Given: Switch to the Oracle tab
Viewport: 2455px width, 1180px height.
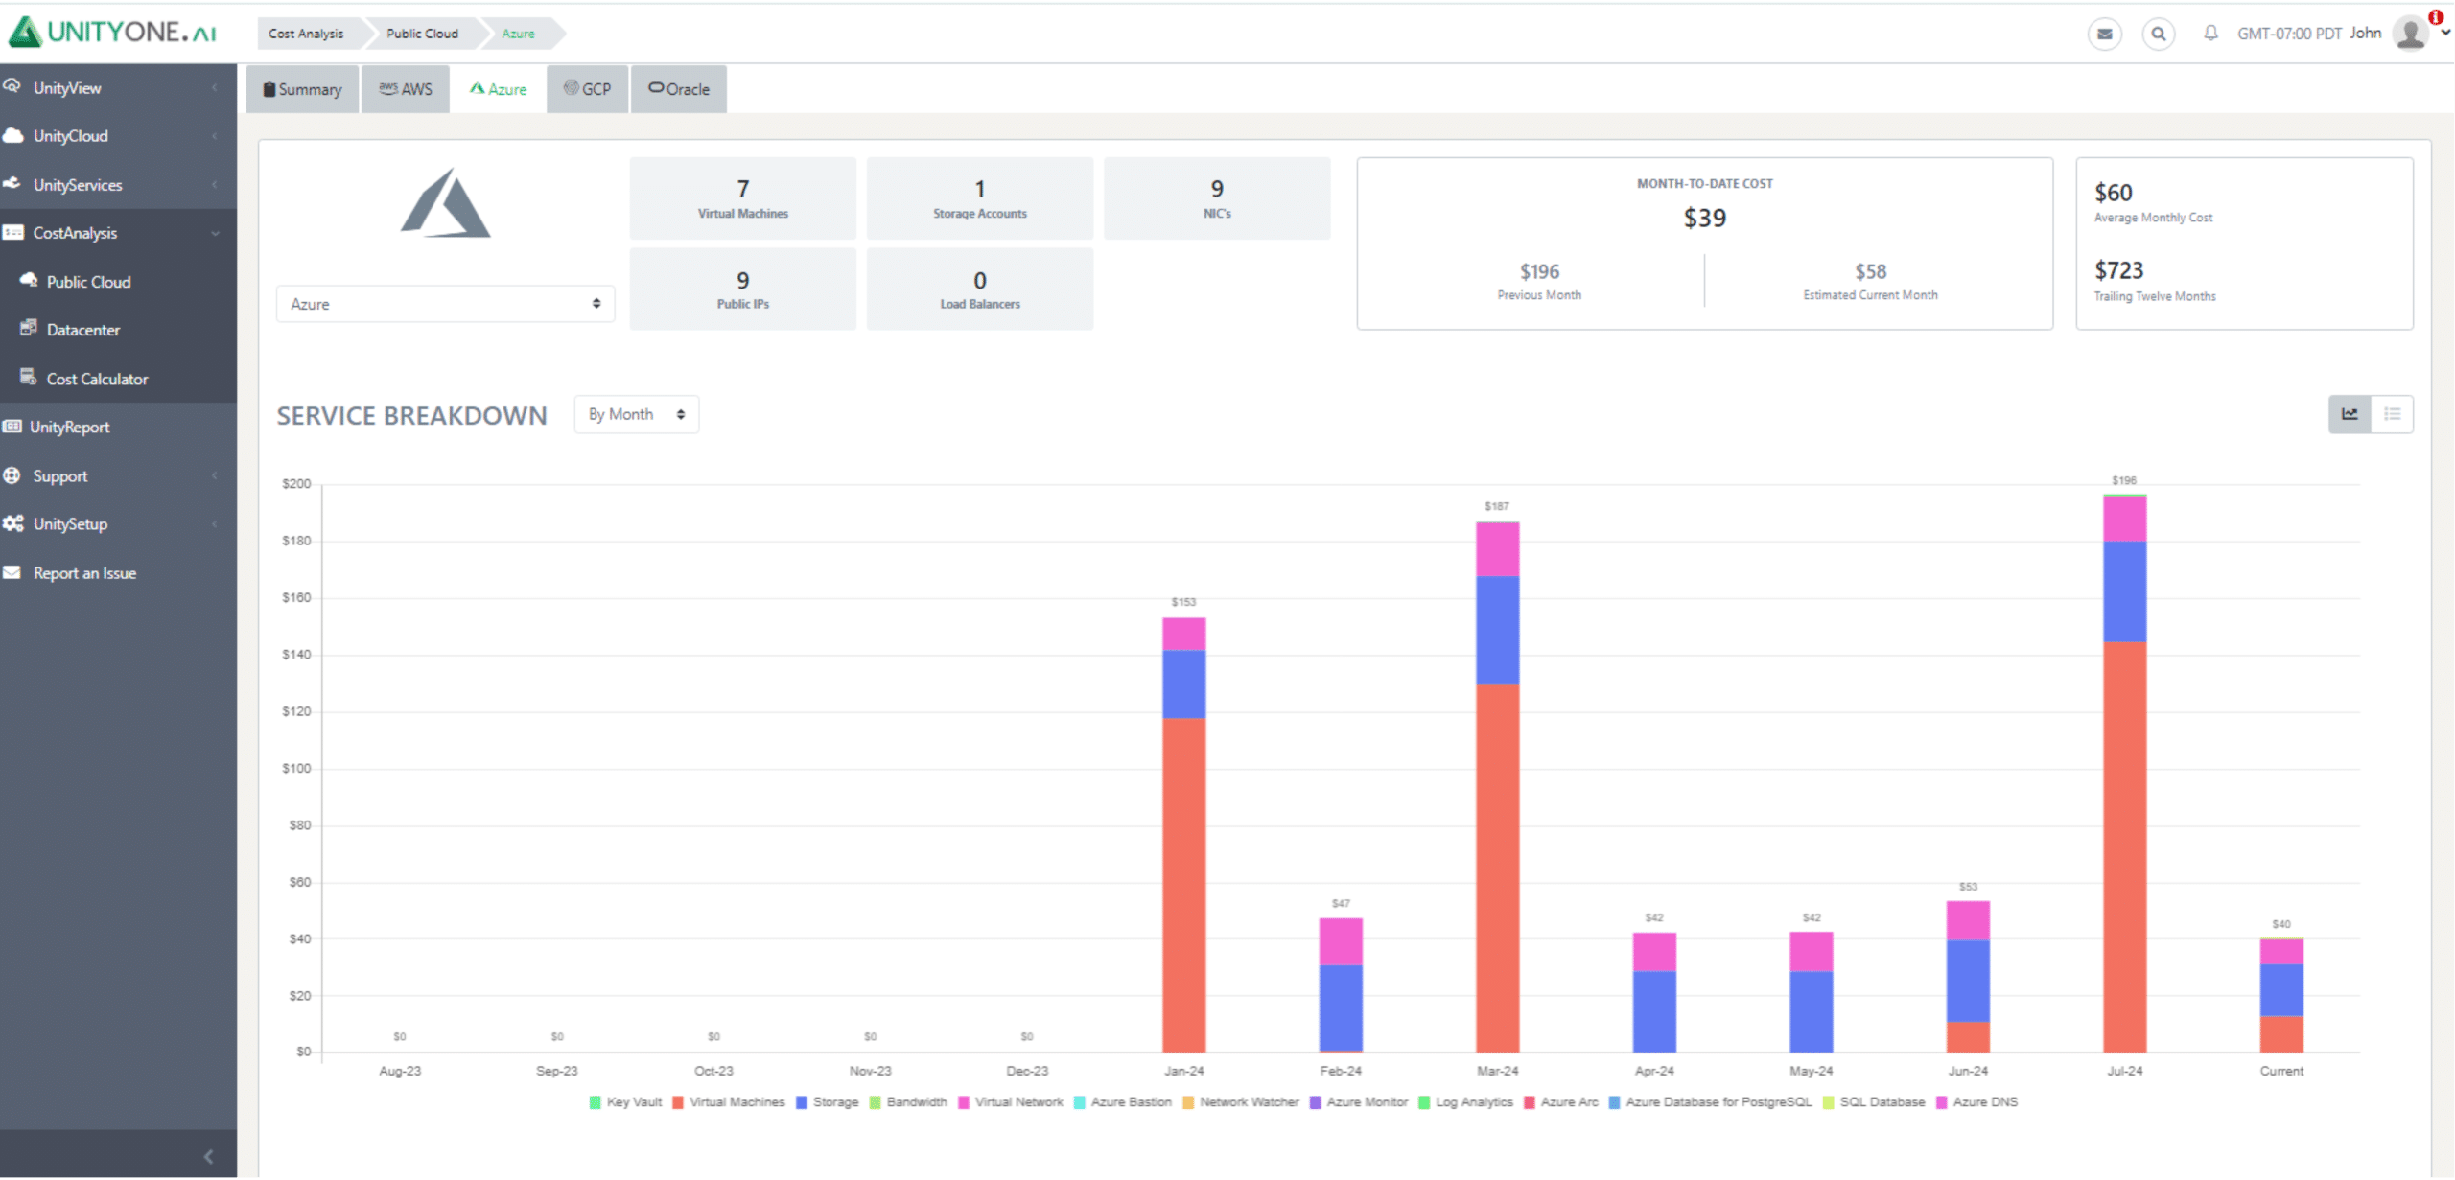Looking at the screenshot, I should pos(679,89).
